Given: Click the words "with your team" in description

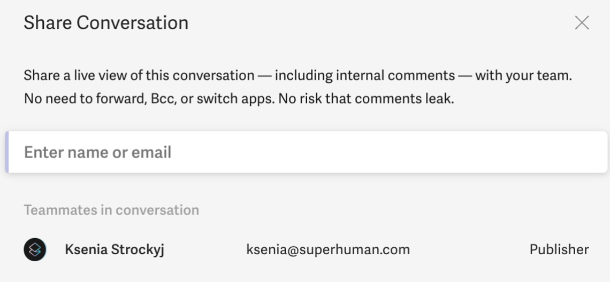Looking at the screenshot, I should tap(522, 75).
